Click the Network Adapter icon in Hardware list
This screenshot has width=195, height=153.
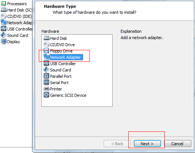point(47,57)
